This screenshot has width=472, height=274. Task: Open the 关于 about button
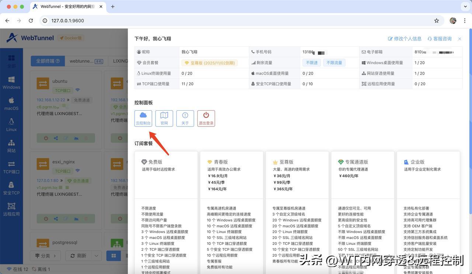coord(185,118)
